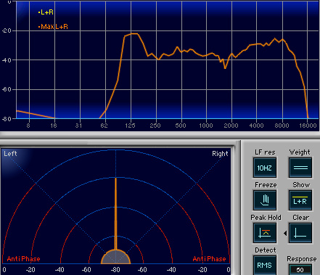The width and height of the screenshot is (320, 275).
Task: Click the orange semicircle at the meter base
Action: point(115,257)
